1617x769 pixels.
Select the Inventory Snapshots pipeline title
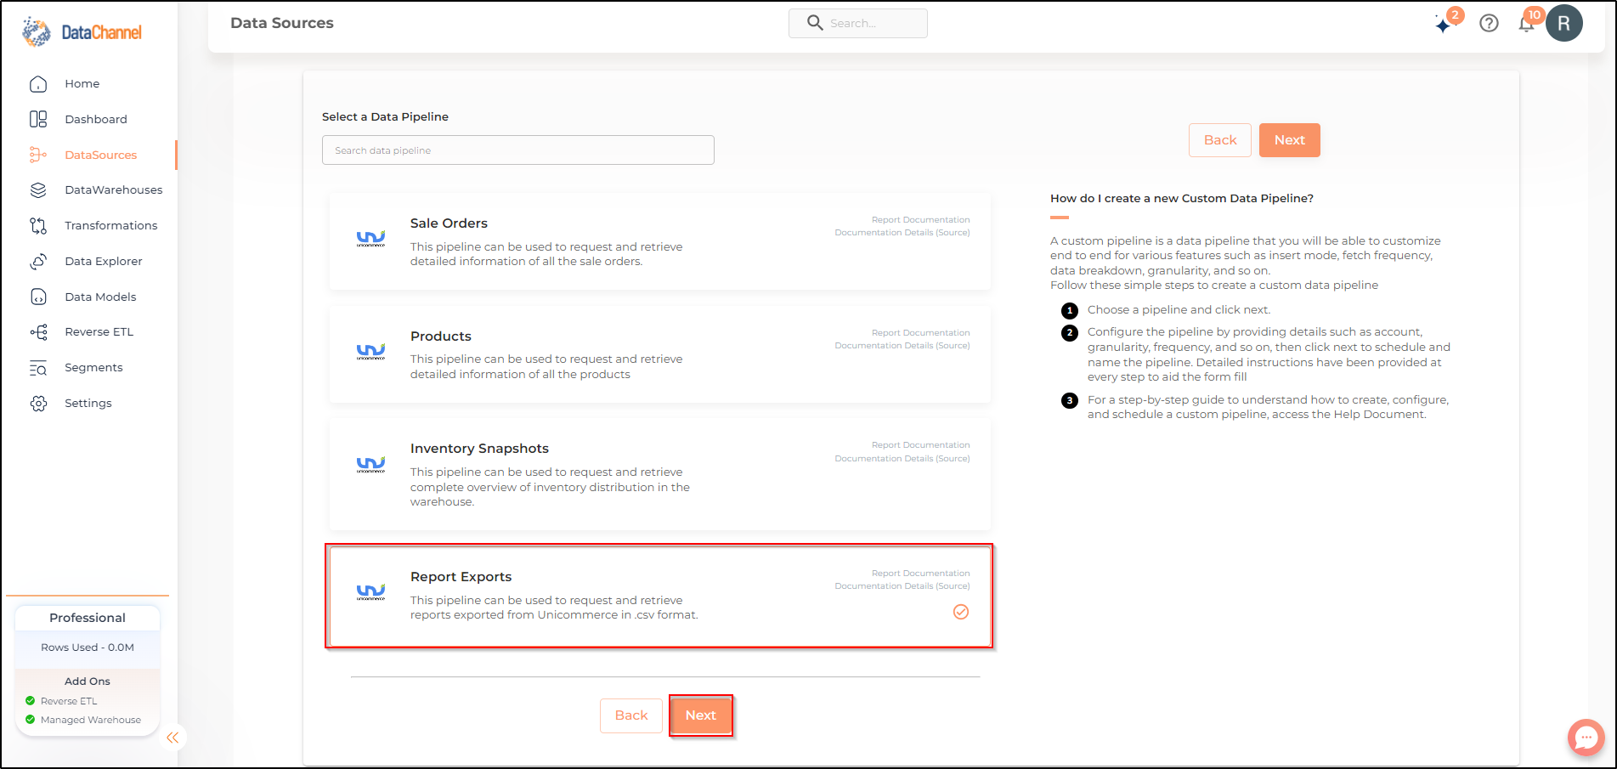[479, 449]
